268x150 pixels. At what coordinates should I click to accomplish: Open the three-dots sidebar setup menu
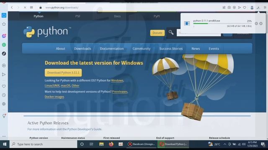click(4, 136)
